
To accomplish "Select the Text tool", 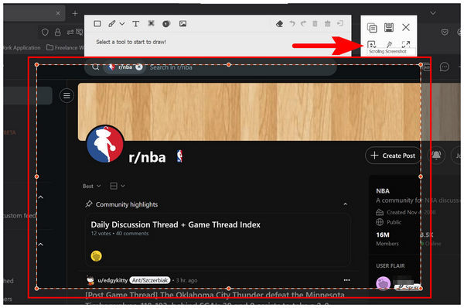I will pyautogui.click(x=135, y=24).
